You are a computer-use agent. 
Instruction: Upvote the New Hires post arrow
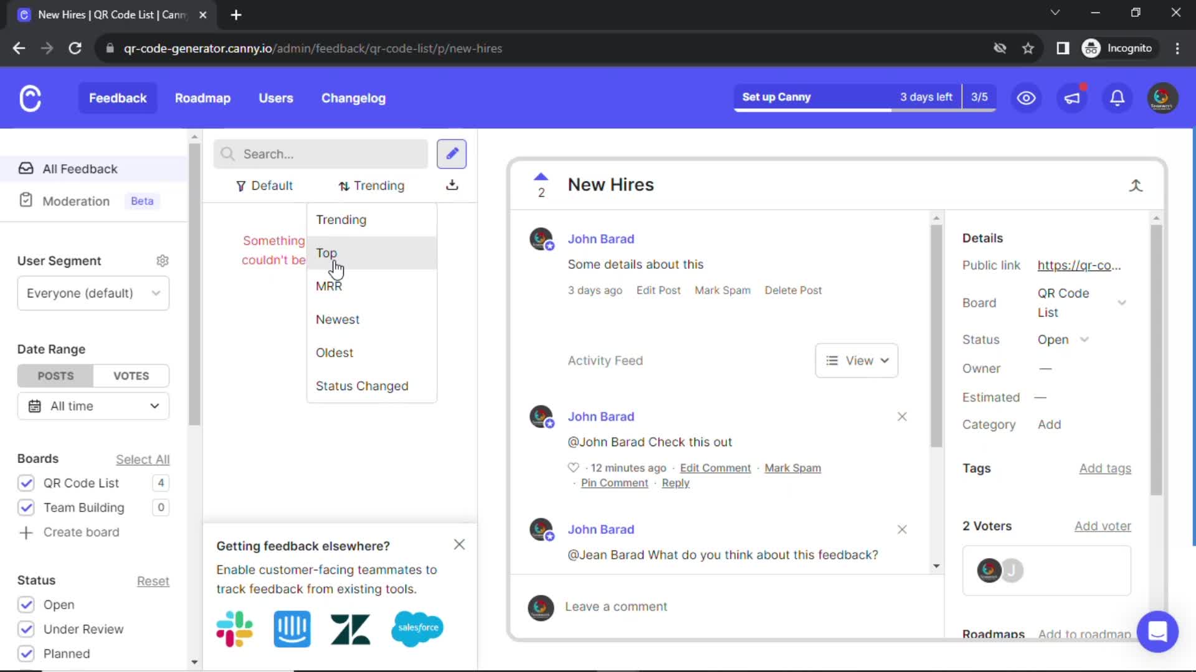[541, 177]
